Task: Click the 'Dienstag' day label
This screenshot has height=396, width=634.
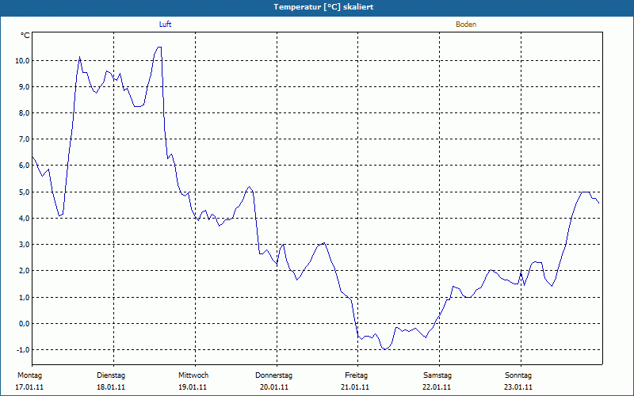Action: (x=111, y=375)
